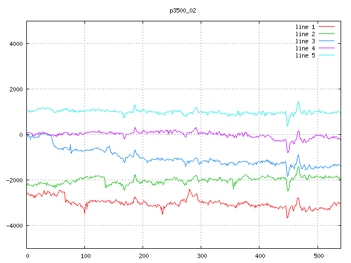Click the y-axis label 2000
Image resolution: width=351 pixels, height=263 pixels.
tap(16, 89)
